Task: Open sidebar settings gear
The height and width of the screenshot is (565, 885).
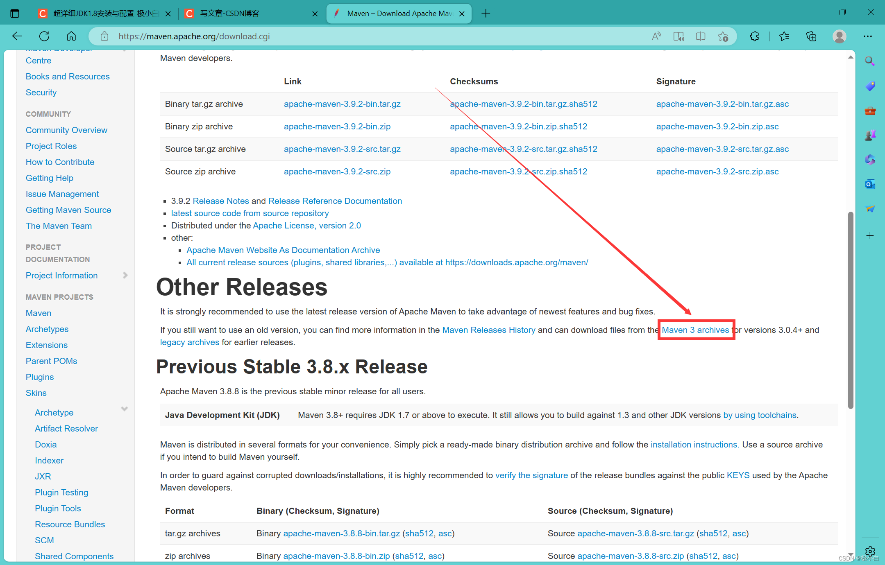Action: pyautogui.click(x=870, y=551)
